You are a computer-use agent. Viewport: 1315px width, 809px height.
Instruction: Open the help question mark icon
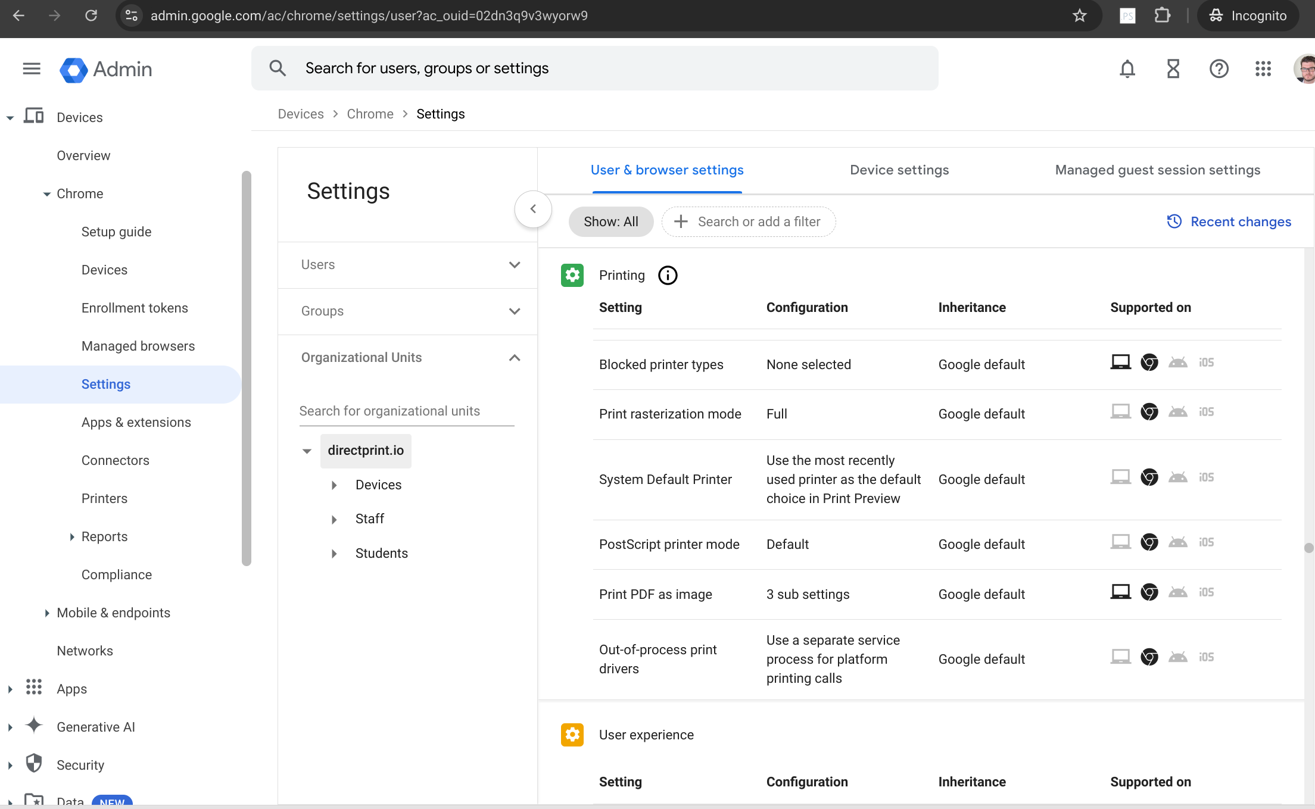point(1219,69)
